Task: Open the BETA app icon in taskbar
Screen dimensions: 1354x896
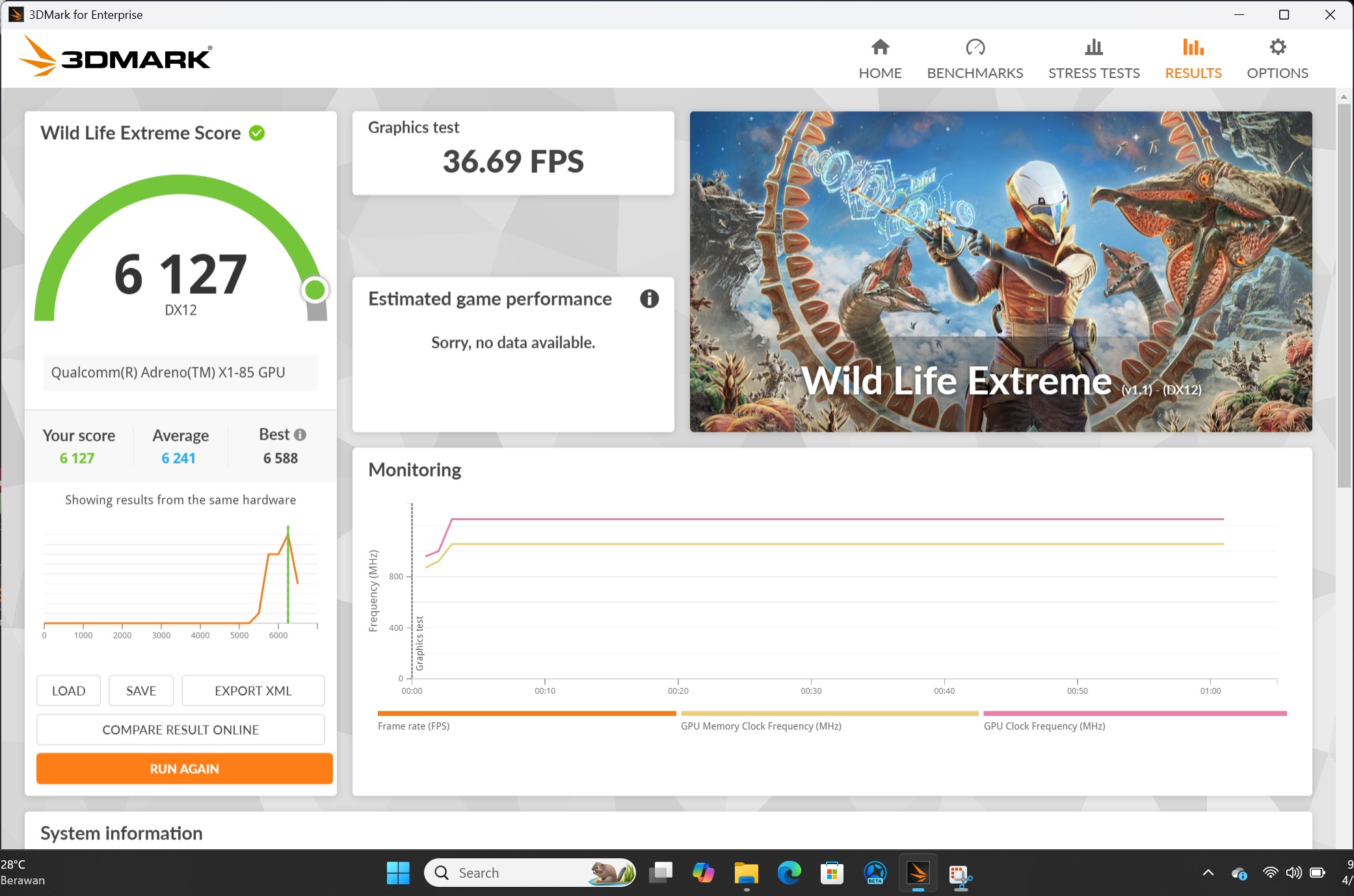Action: (875, 873)
